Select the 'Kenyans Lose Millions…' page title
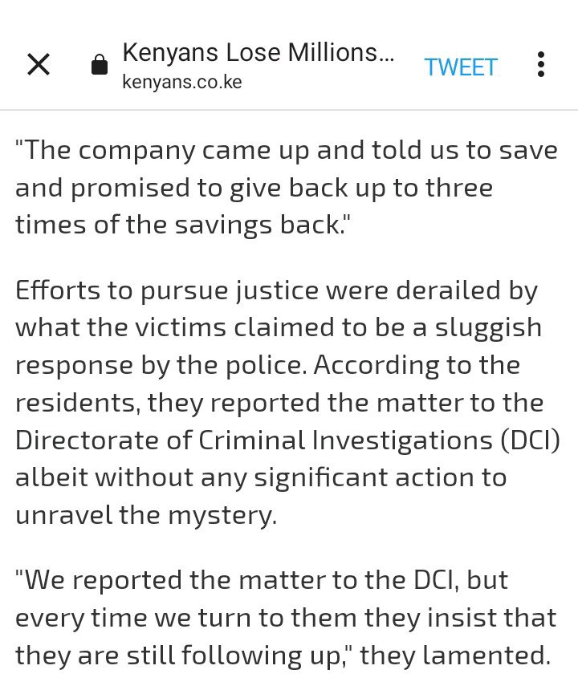Image resolution: width=578 pixels, height=690 pixels. pyautogui.click(x=258, y=52)
